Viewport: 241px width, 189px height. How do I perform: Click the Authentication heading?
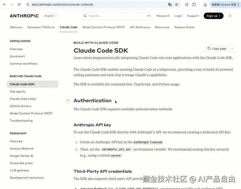pos(92,101)
